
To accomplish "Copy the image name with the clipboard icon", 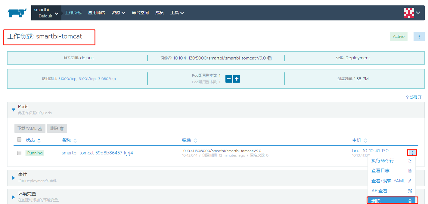I will point(270,58).
